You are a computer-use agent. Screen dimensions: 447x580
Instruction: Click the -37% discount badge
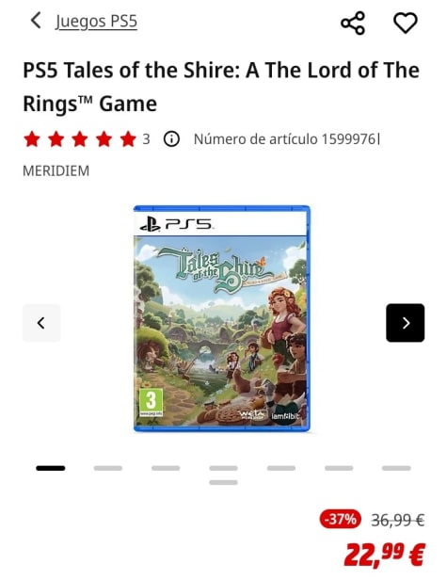pyautogui.click(x=340, y=519)
